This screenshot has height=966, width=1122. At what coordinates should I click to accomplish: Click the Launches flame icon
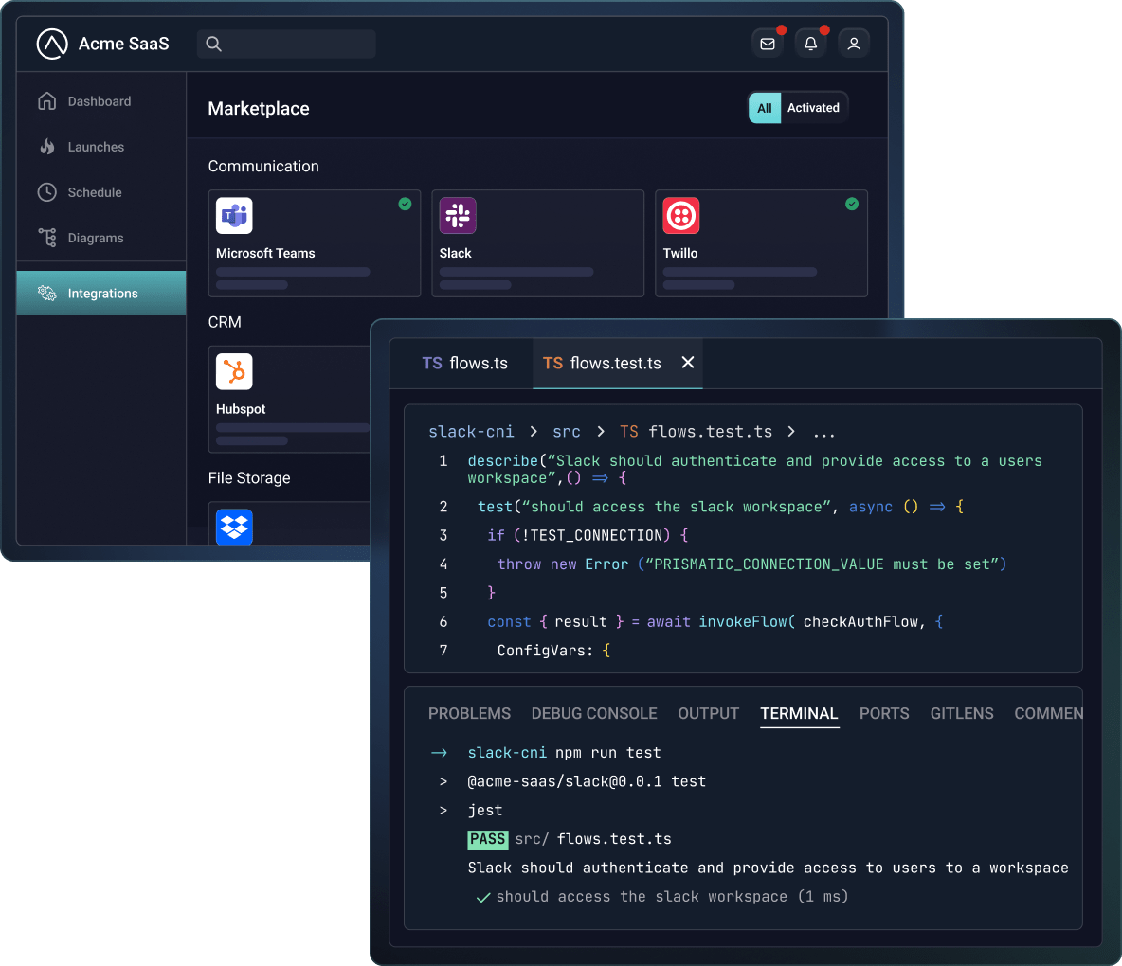pos(47,147)
